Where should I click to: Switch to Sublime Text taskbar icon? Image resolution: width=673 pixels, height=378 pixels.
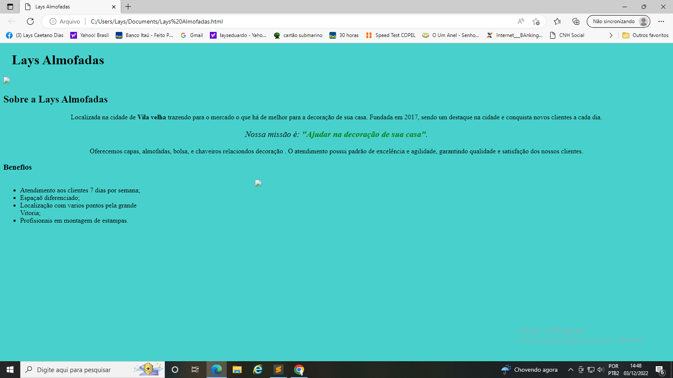278,370
